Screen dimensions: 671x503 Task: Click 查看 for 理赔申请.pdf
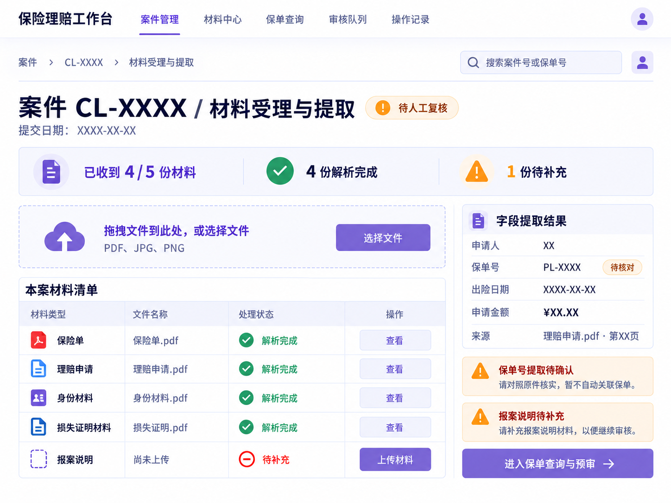[x=395, y=369]
